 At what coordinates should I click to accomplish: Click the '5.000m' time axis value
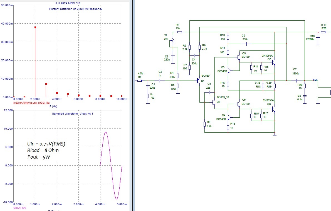[x=122, y=204]
